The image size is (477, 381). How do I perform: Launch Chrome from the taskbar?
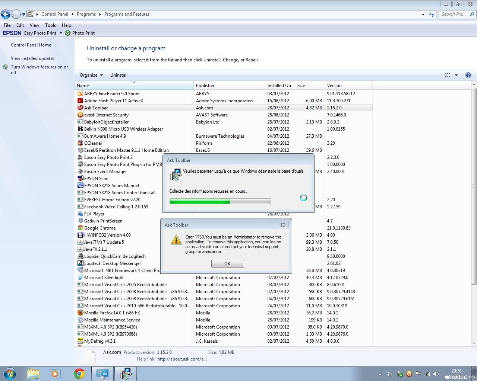pos(79,374)
